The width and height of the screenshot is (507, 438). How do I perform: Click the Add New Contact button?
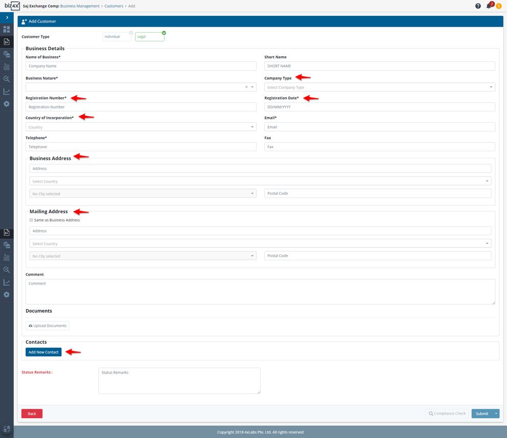point(43,352)
